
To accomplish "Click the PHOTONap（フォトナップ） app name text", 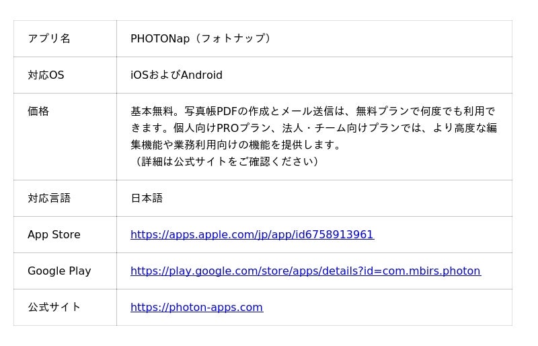I will coord(201,38).
